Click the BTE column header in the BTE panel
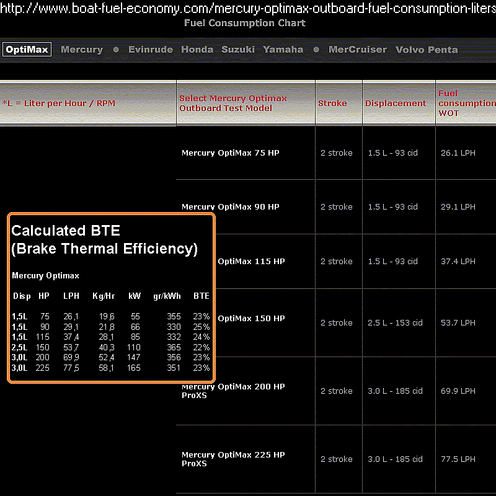This screenshot has height=496, width=496. click(x=201, y=296)
